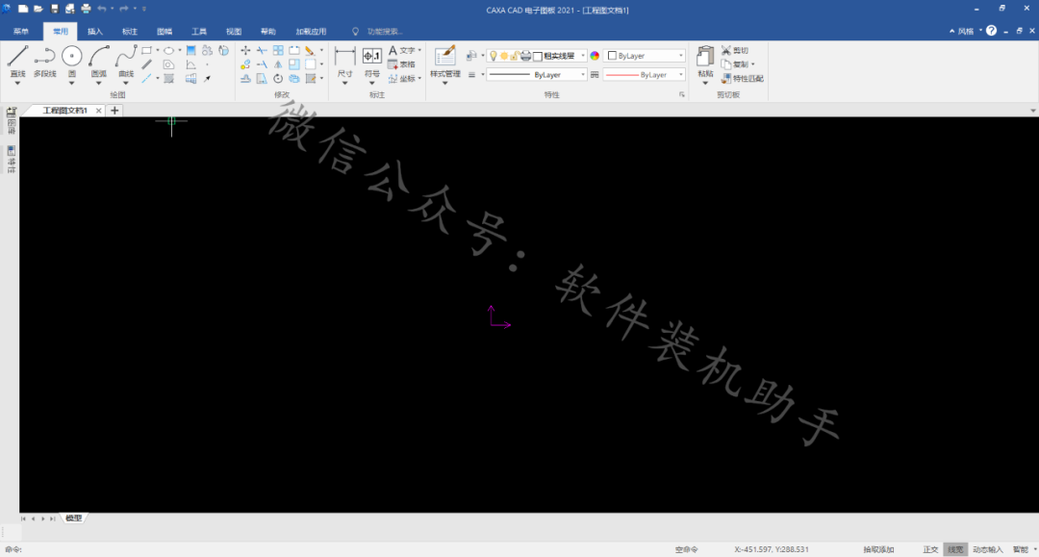Expand the 粘贴 dropdown arrow

[705, 84]
